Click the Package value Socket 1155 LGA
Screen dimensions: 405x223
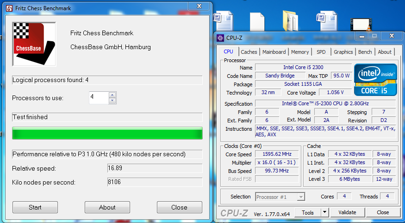click(x=303, y=84)
